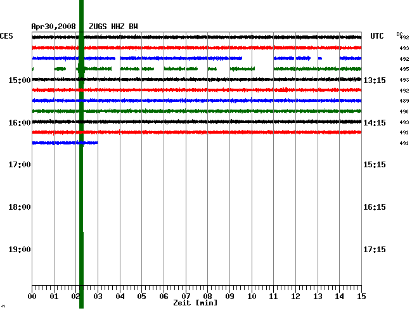Select the 18:00 CES time label
This screenshot has width=412, height=313.
click(x=20, y=207)
